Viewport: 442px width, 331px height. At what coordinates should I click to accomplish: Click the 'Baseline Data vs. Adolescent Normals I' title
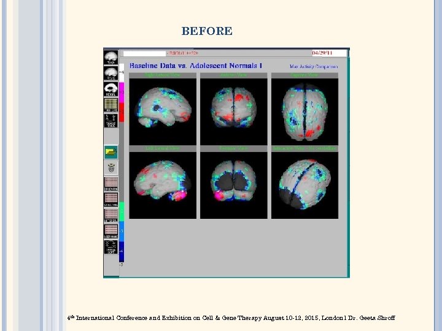click(x=196, y=66)
